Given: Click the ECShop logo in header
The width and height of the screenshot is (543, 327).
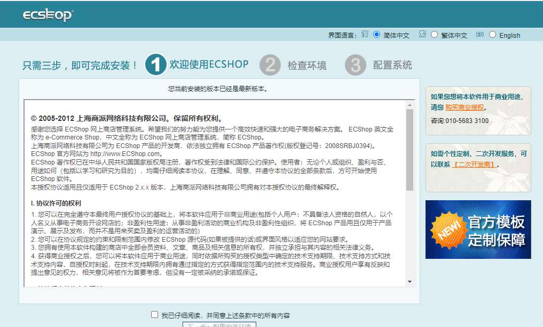Looking at the screenshot, I should coord(48,15).
